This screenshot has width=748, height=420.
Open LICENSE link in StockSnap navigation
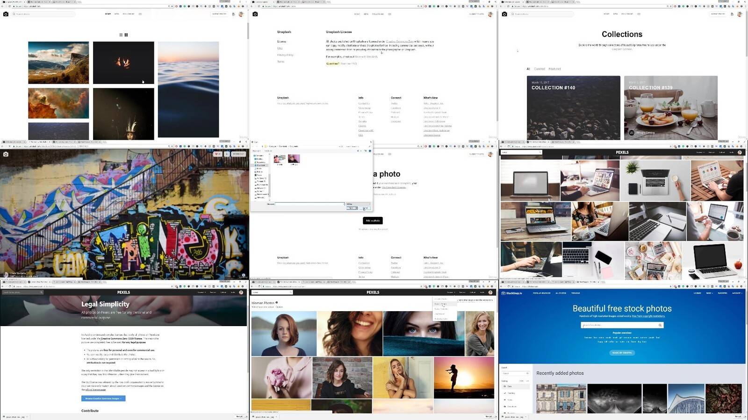click(697, 293)
